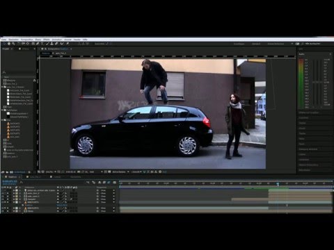The height and width of the screenshot is (250, 334).
Task: Click the new composition icon in Project panel
Action: (x=11, y=172)
